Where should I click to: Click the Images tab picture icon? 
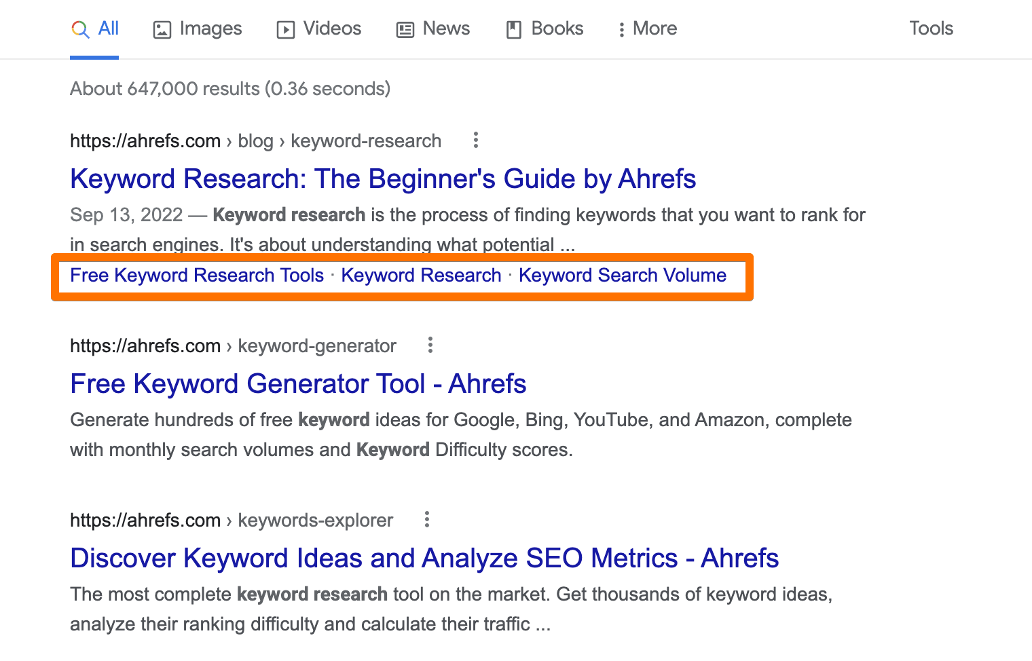[x=162, y=29]
